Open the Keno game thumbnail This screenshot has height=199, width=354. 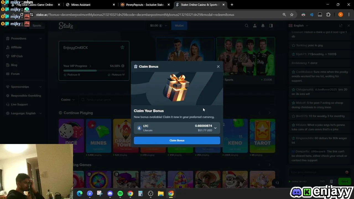(x=235, y=136)
